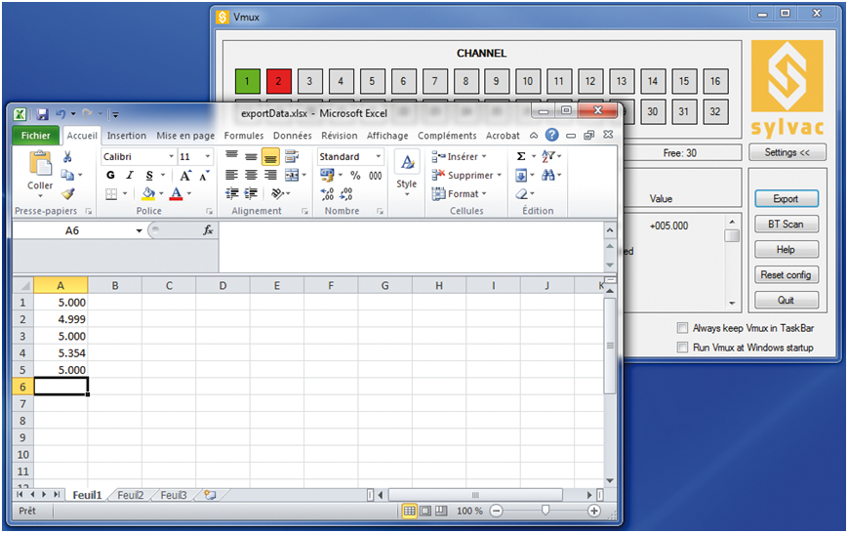The image size is (848, 533).
Task: Click the Vmux Help button
Action: pos(786,250)
